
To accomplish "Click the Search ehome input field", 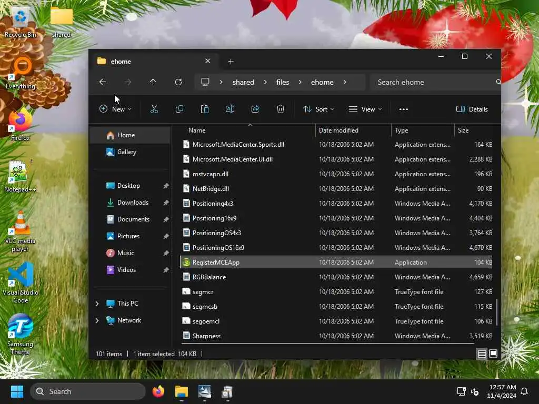I will click(435, 82).
